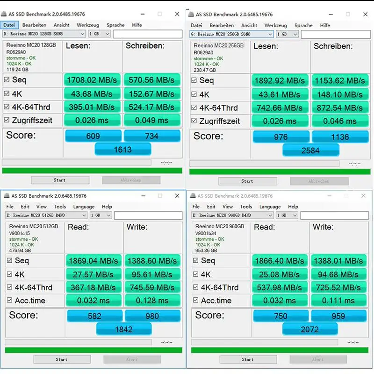Open drive selector showing Reeinno MC20 512GB
Image resolution: width=374 pixels, height=374 pixels.
[46, 215]
